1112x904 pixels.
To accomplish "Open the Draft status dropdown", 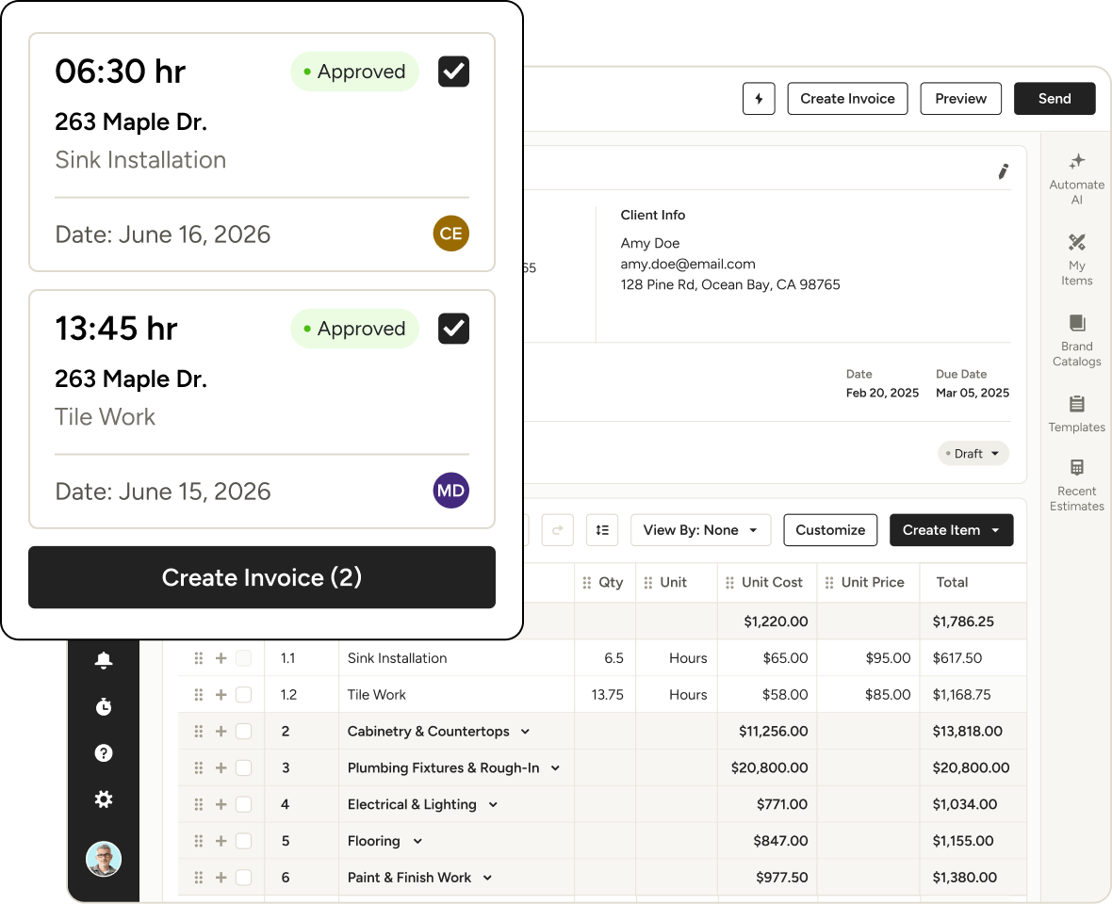I will coord(973,454).
